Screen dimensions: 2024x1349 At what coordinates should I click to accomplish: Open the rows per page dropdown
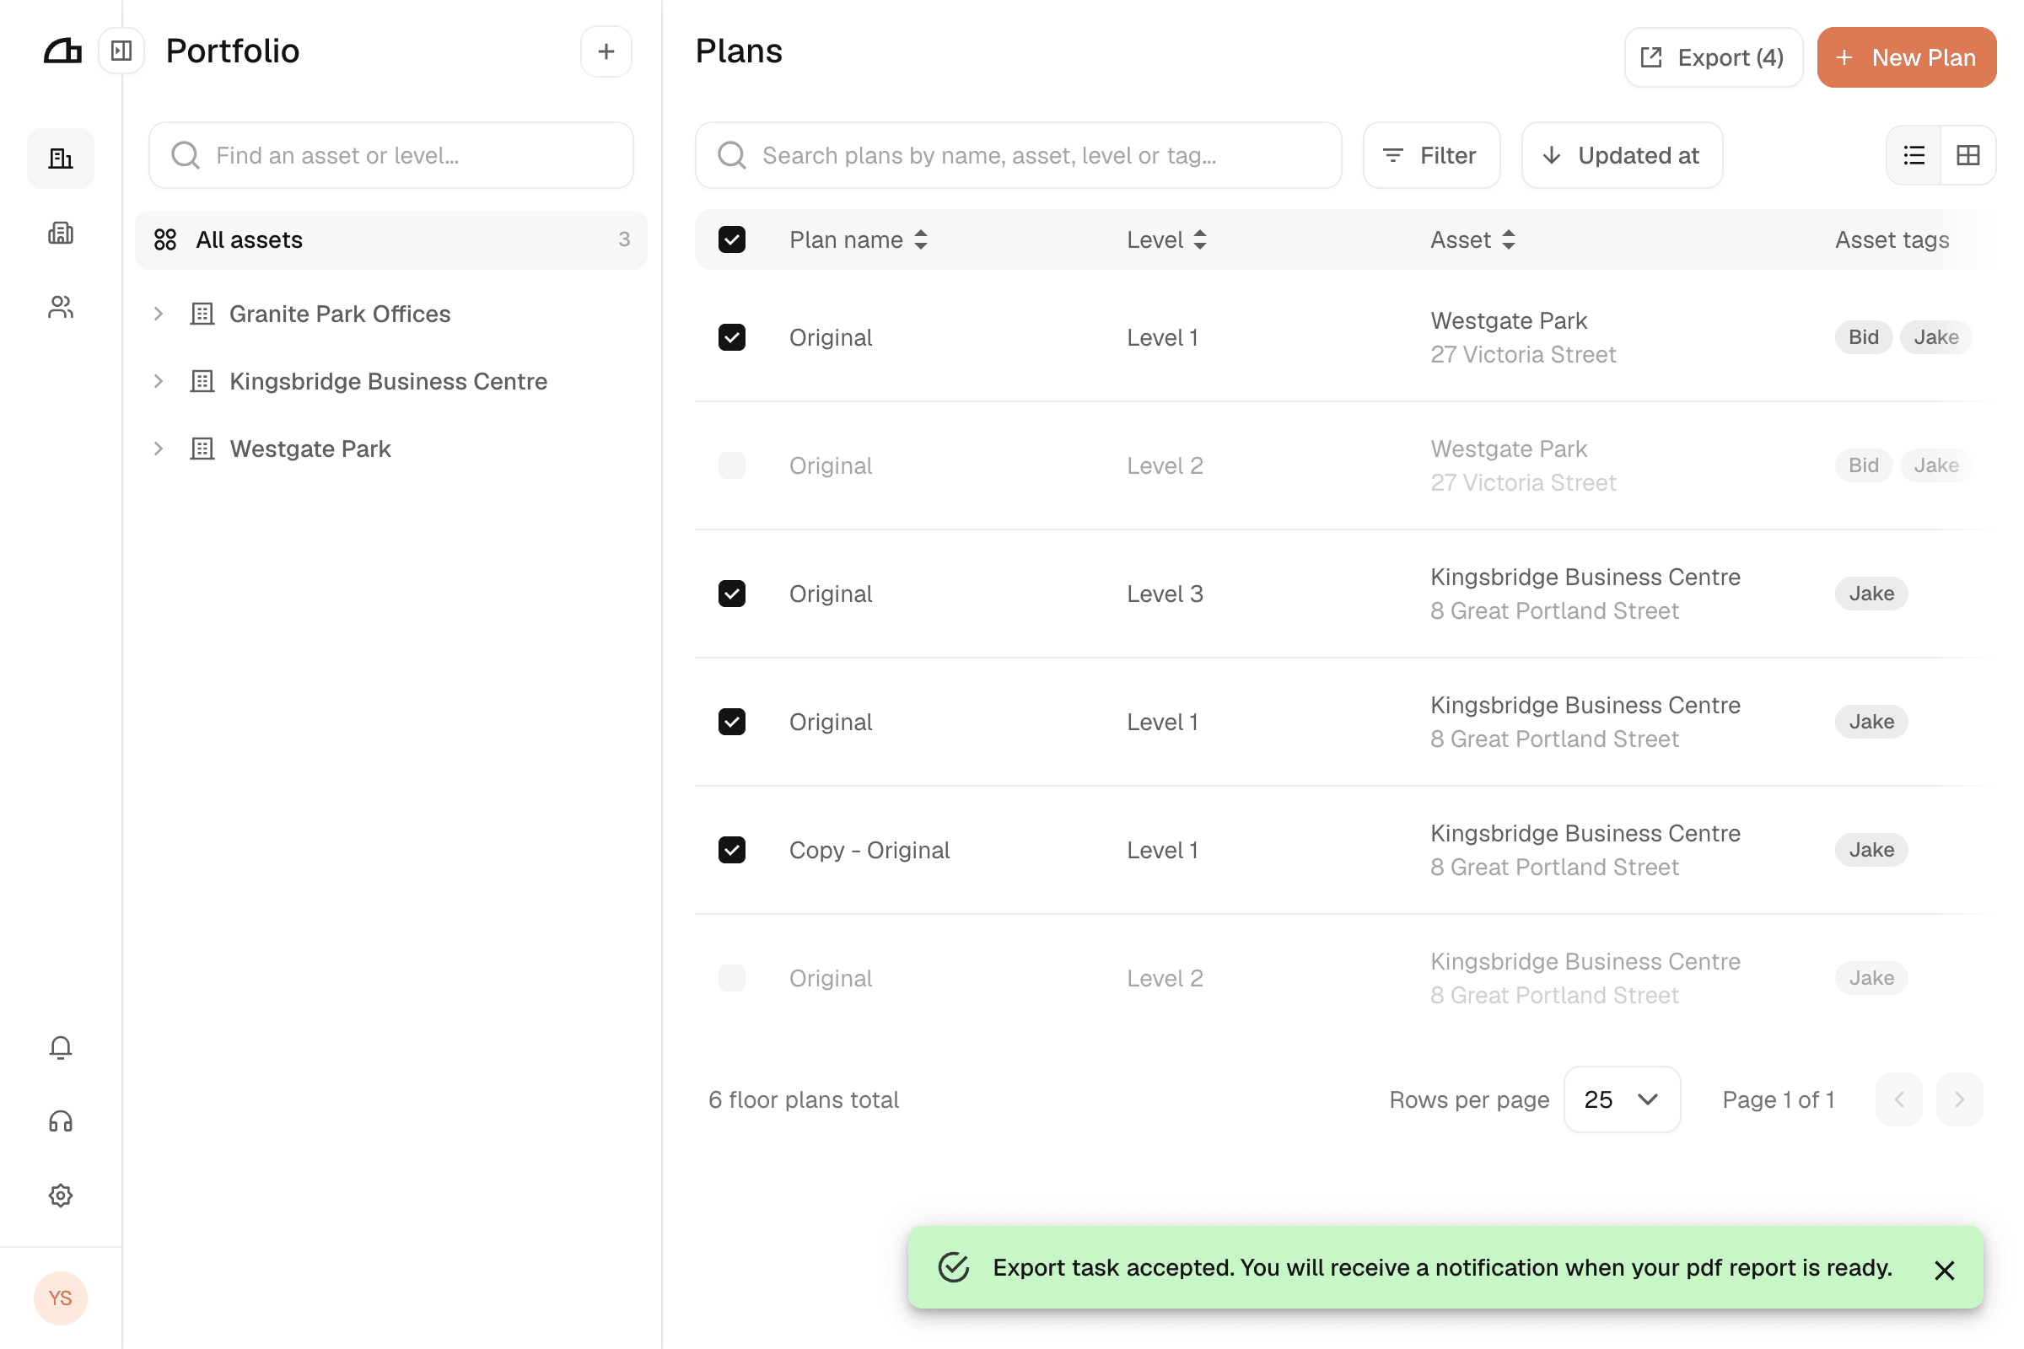(1622, 1099)
